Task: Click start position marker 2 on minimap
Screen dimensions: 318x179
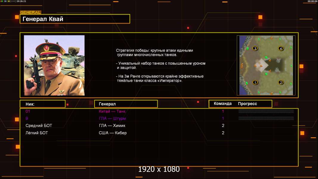Action: [x=281, y=83]
